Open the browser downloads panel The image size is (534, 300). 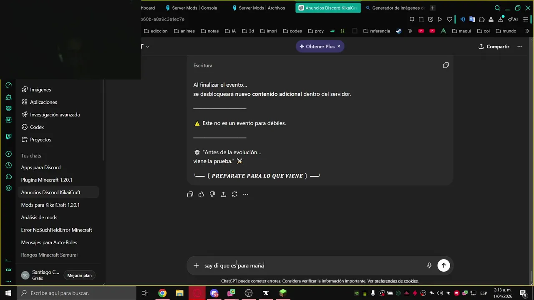pyautogui.click(x=501, y=19)
